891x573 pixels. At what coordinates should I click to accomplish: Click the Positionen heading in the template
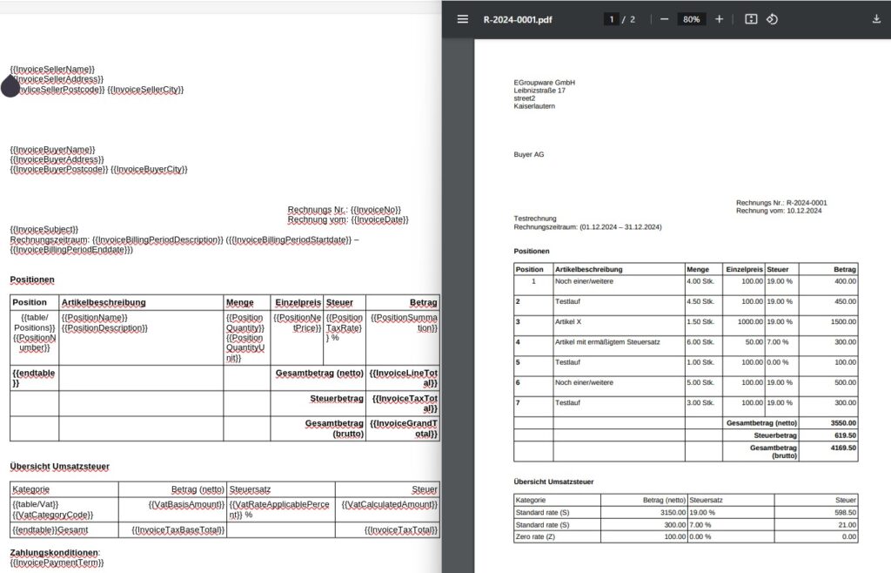[x=33, y=280]
